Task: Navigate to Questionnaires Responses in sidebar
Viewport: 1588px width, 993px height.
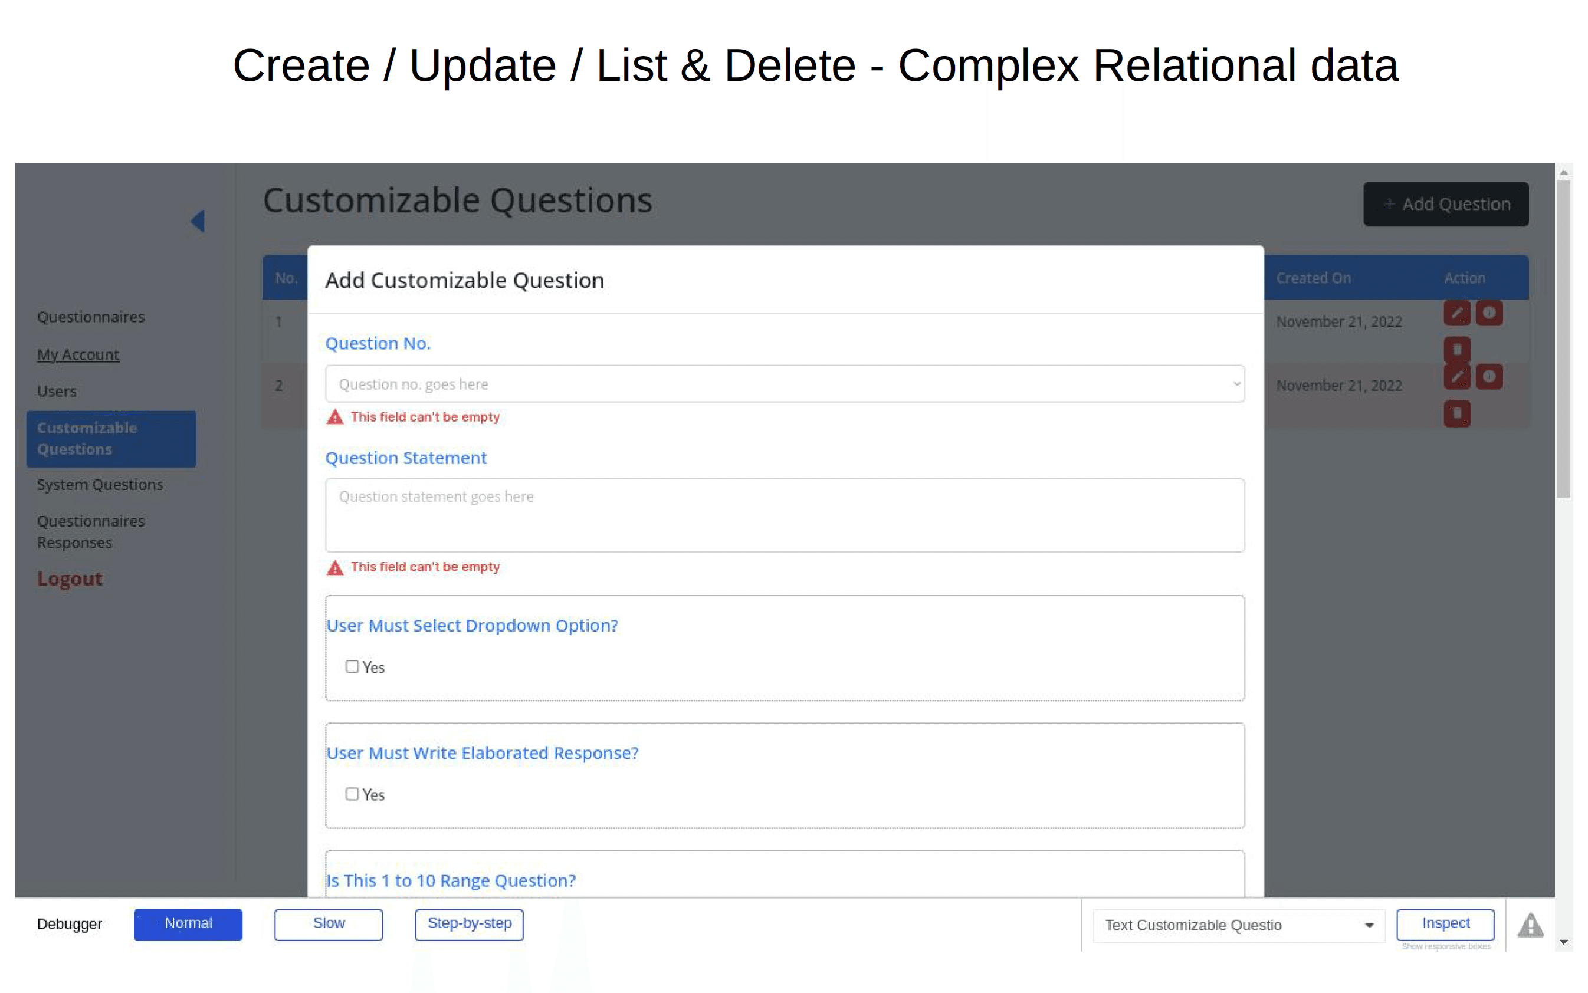Action: click(90, 531)
